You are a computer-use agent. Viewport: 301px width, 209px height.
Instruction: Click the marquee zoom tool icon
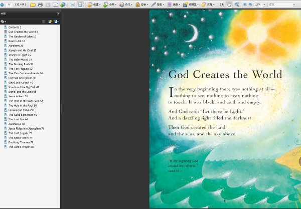point(237,5)
